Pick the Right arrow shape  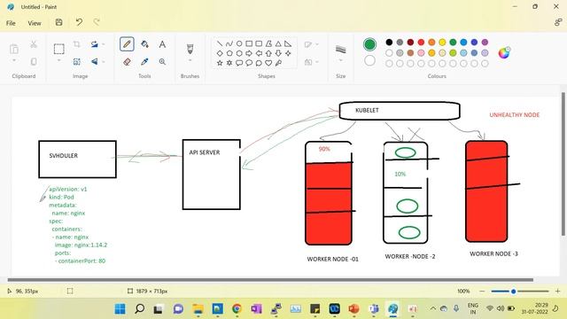[x=249, y=53]
